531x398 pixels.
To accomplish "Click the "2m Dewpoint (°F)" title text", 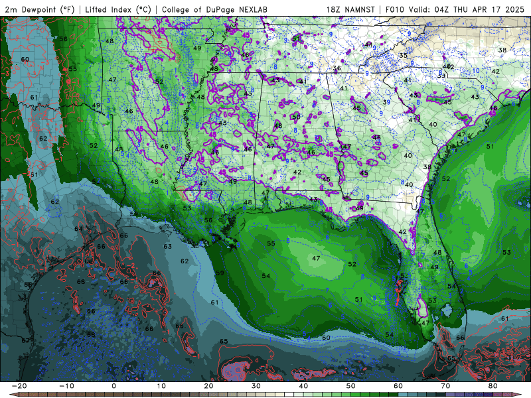I will (x=39, y=10).
